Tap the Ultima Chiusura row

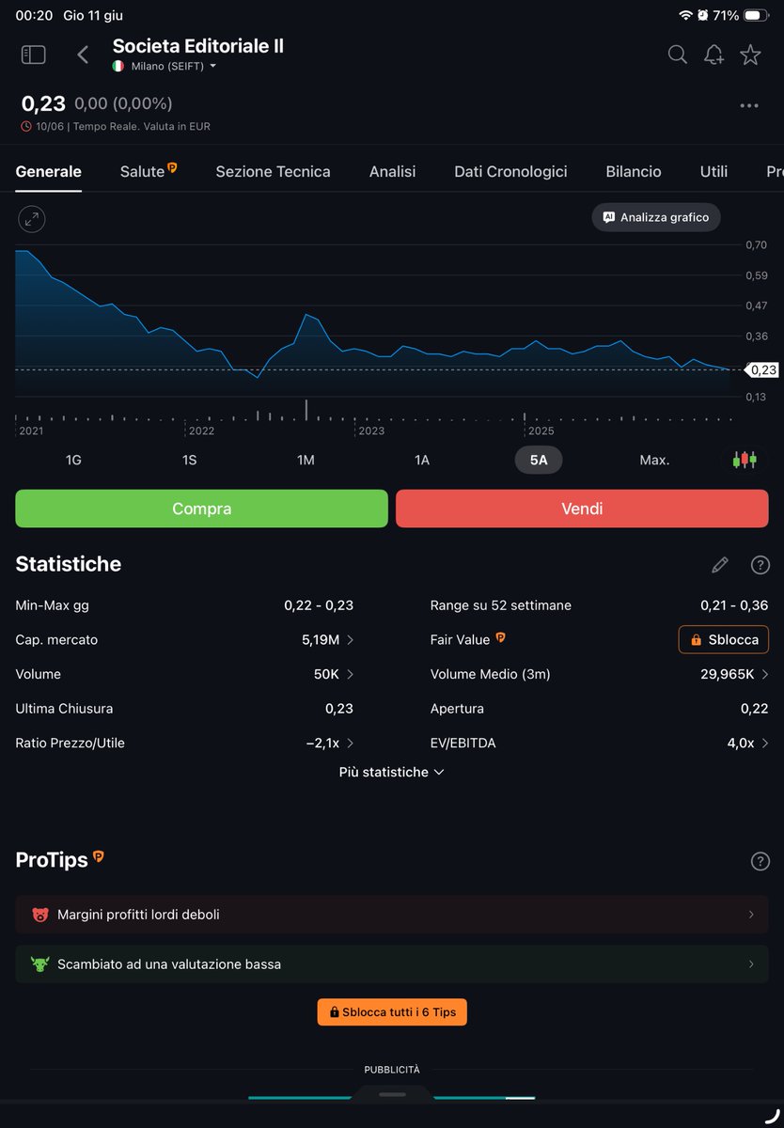184,709
